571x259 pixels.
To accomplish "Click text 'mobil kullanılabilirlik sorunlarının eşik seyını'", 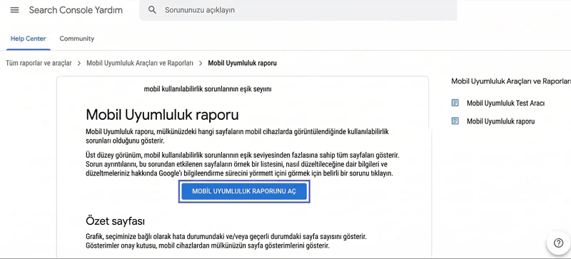I will click(208, 89).
